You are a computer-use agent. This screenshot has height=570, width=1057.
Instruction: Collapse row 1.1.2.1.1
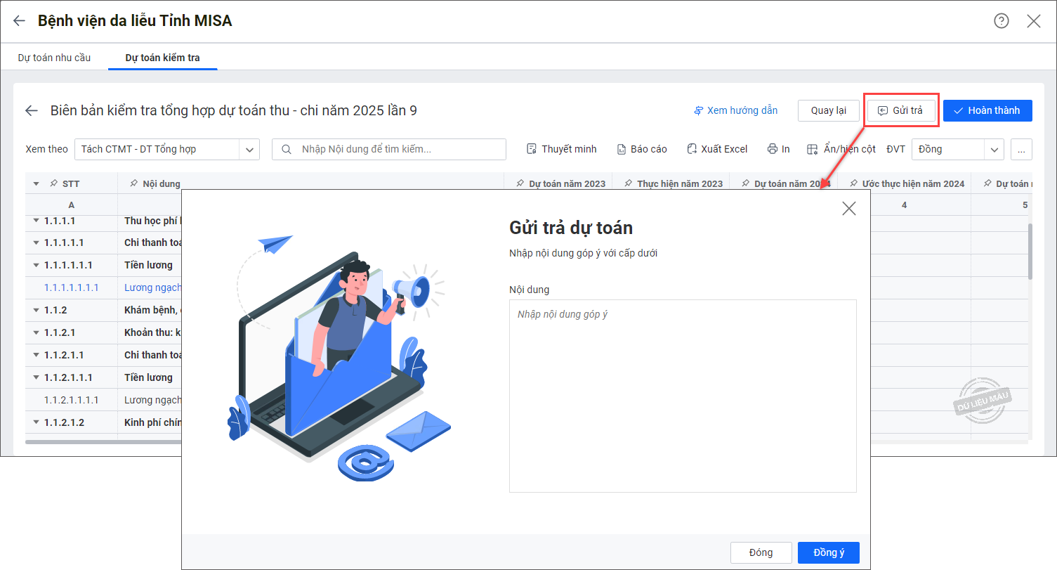click(x=37, y=355)
